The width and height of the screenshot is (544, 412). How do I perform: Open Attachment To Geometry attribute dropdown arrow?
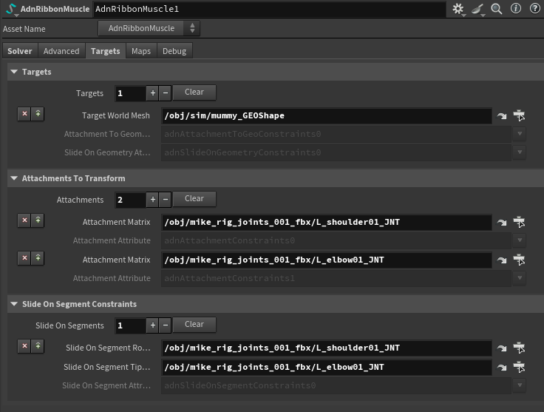point(520,134)
